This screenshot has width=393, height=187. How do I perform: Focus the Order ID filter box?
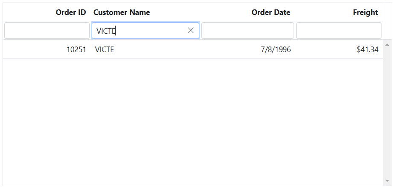point(47,31)
